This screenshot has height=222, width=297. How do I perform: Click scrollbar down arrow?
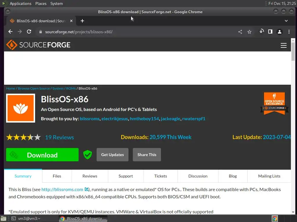point(293,212)
